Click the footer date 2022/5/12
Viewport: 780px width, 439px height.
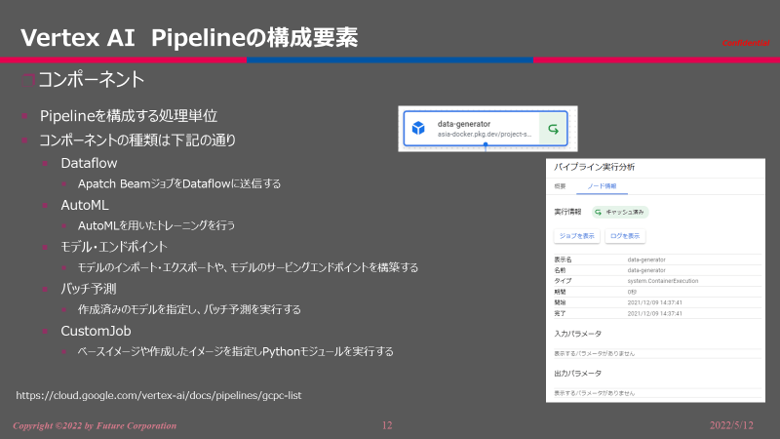point(731,425)
